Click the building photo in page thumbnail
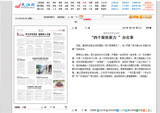Image resolution: width=160 pixels, height=113 pixels. pos(44,69)
